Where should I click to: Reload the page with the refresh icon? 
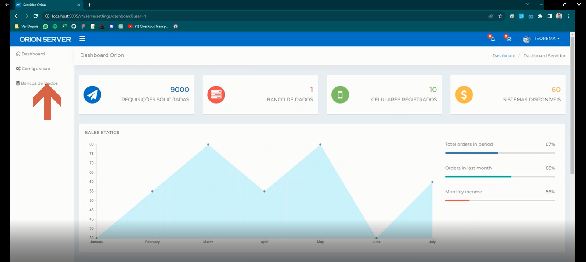[36, 16]
